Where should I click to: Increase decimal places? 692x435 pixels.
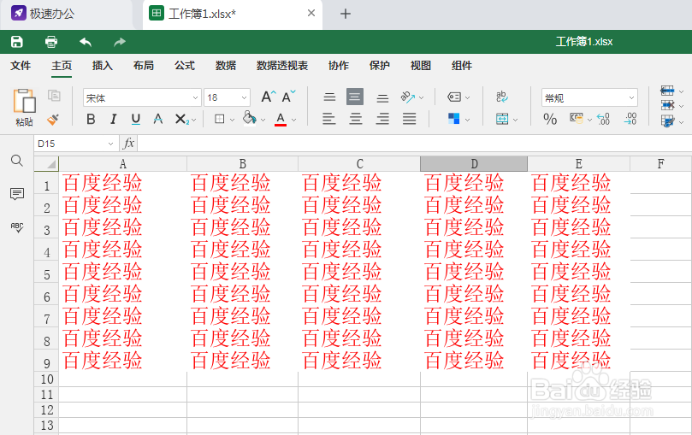click(630, 119)
